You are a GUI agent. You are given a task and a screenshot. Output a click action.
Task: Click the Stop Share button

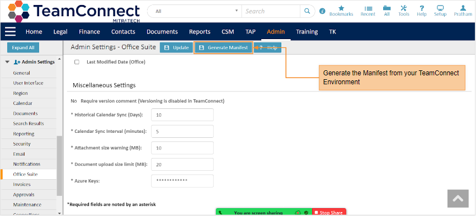coord(329,213)
